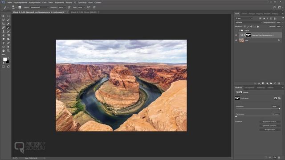Screen dimensions: 285x160
Task: Toggle layer filtering switch in Layers panel
Action: pyautogui.click(x=283, y=18)
